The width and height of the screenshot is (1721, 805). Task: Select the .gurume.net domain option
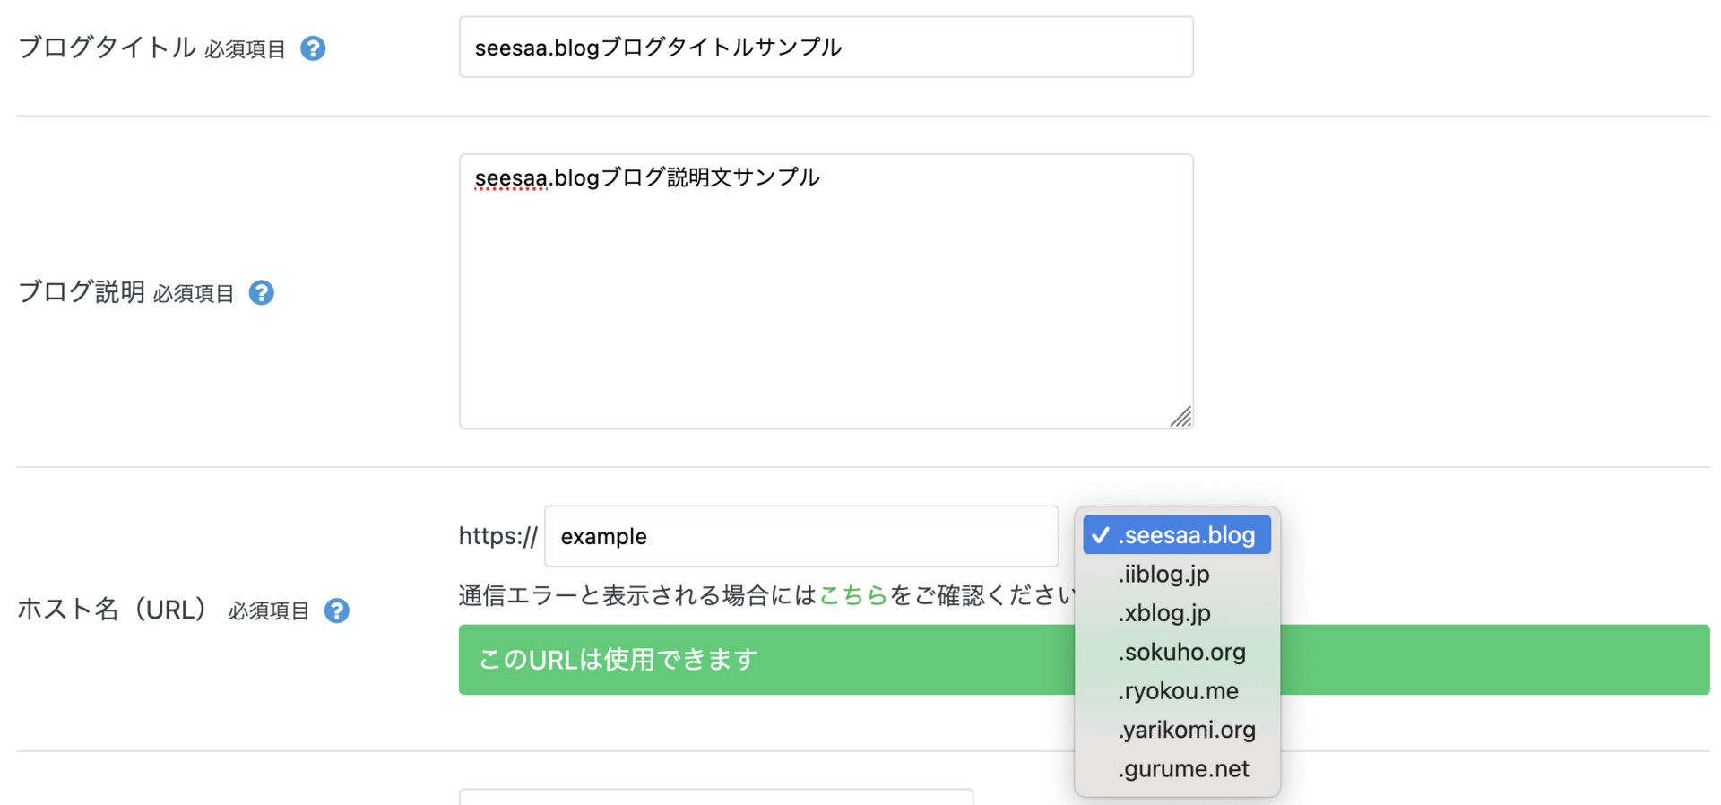[x=1183, y=767]
